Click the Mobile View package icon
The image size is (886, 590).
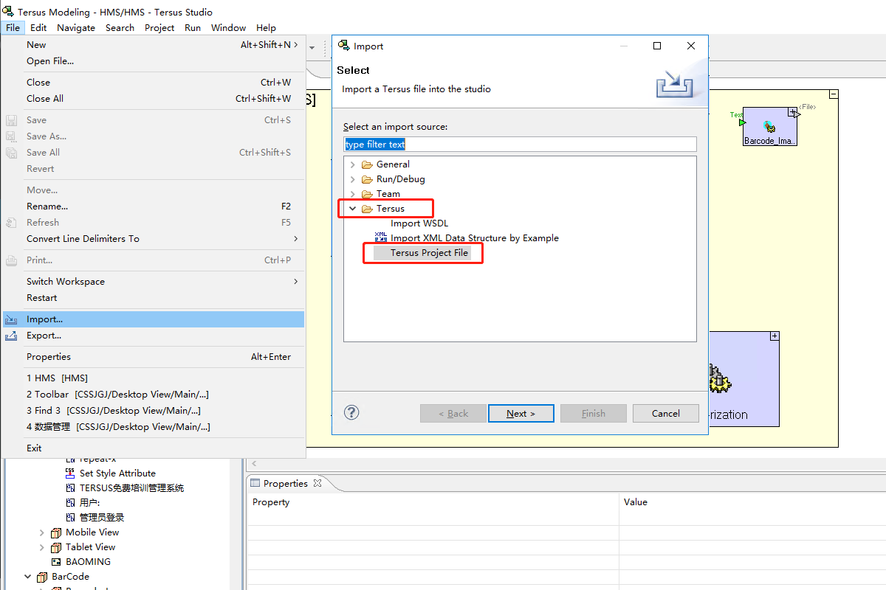pyautogui.click(x=56, y=532)
